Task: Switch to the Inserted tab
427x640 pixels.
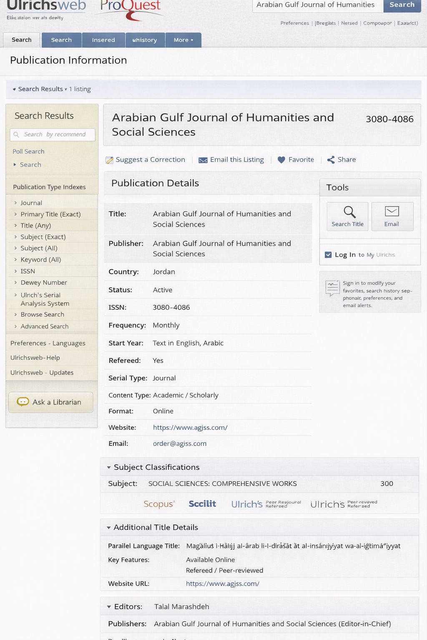Action: (103, 40)
